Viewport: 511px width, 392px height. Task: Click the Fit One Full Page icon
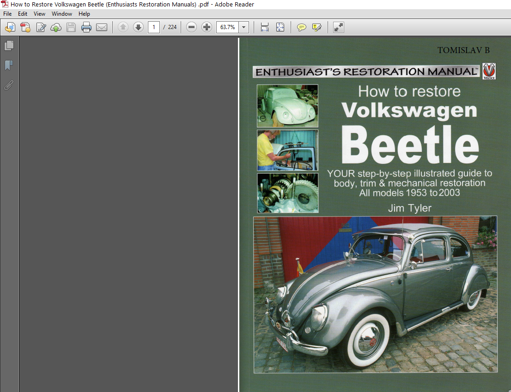[x=280, y=27]
